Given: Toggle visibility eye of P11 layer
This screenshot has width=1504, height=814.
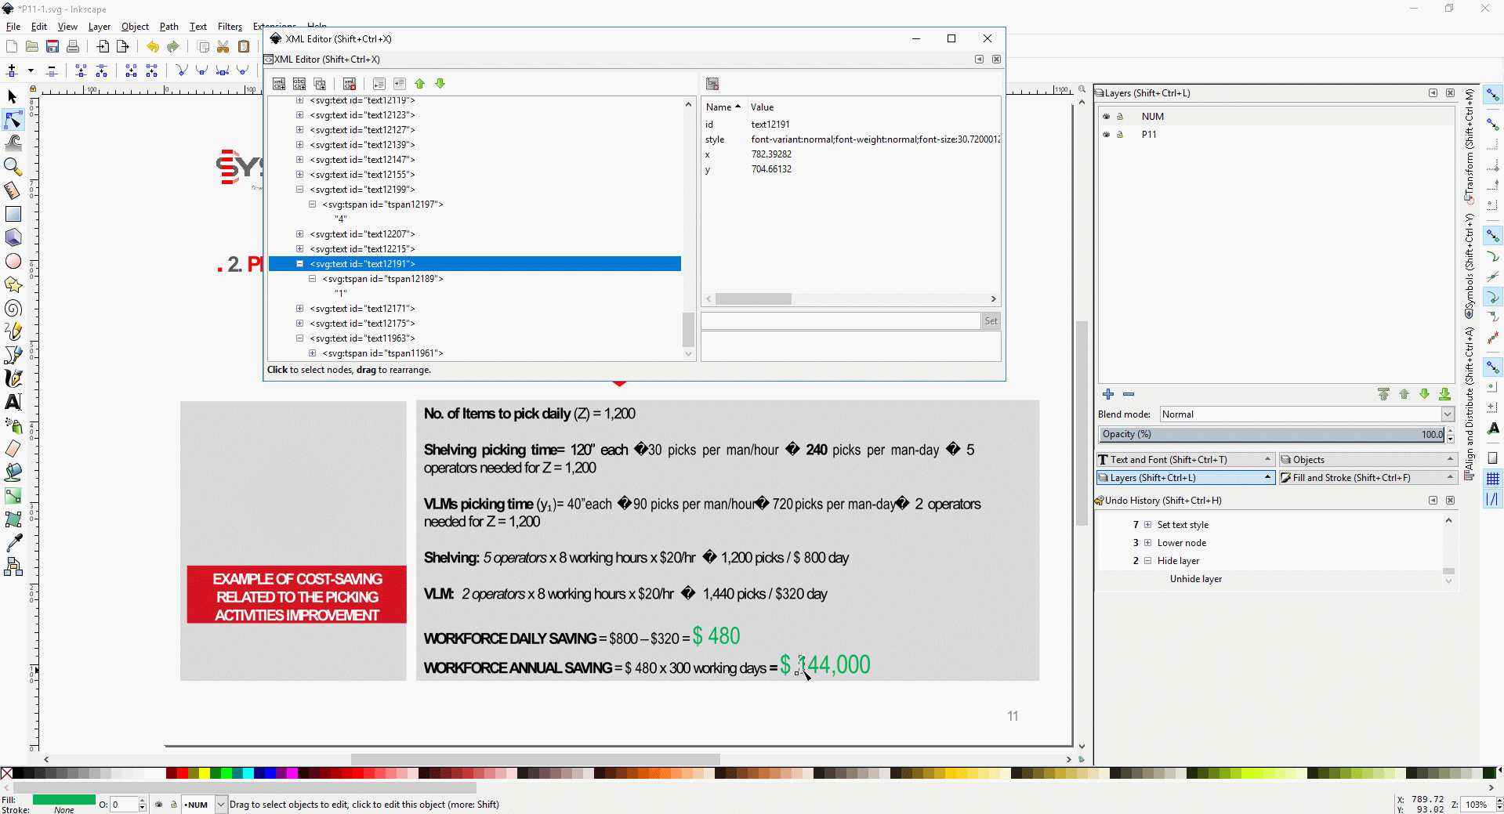Looking at the screenshot, I should click(x=1107, y=134).
